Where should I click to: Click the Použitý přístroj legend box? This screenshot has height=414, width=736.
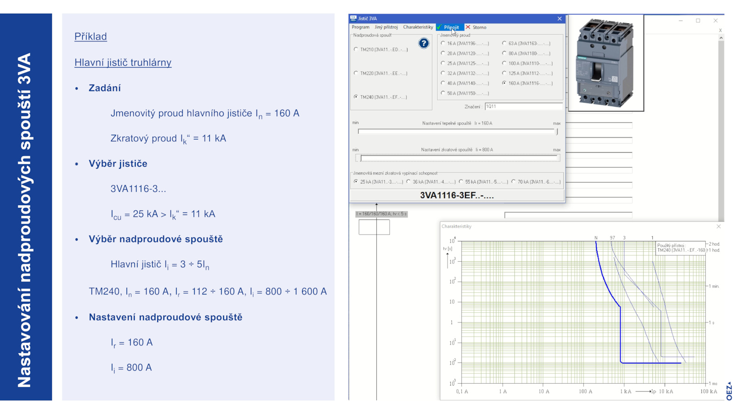(x=681, y=248)
